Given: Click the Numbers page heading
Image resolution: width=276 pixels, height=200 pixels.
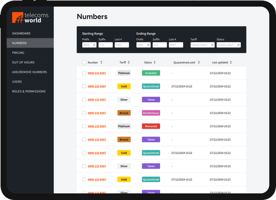Looking at the screenshot, I should coord(92,17).
